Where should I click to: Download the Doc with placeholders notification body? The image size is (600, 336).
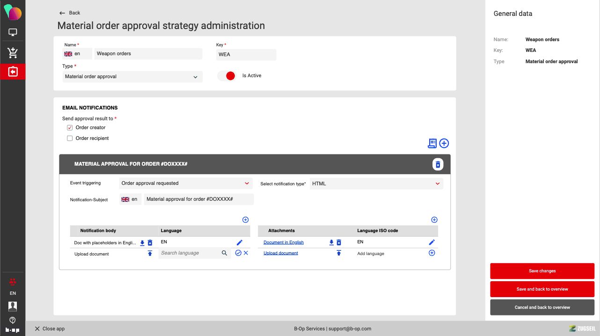point(142,243)
